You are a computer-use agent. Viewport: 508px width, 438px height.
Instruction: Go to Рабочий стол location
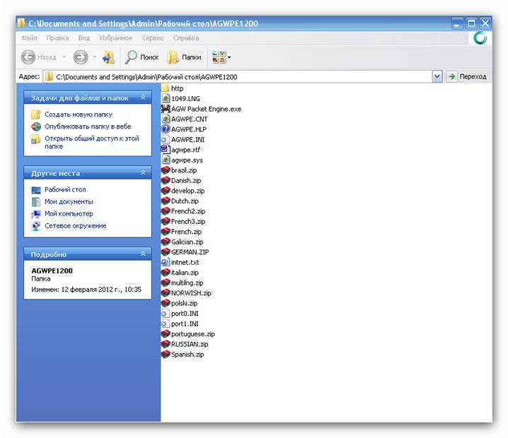(x=65, y=189)
